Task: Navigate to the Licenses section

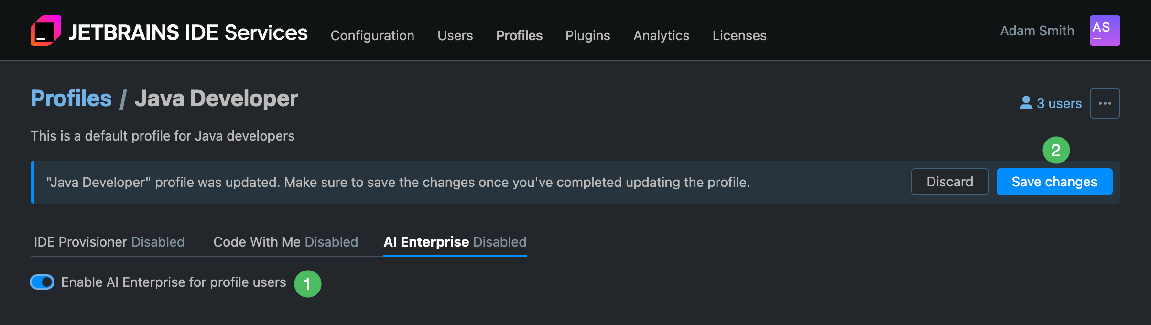Action: coord(739,35)
